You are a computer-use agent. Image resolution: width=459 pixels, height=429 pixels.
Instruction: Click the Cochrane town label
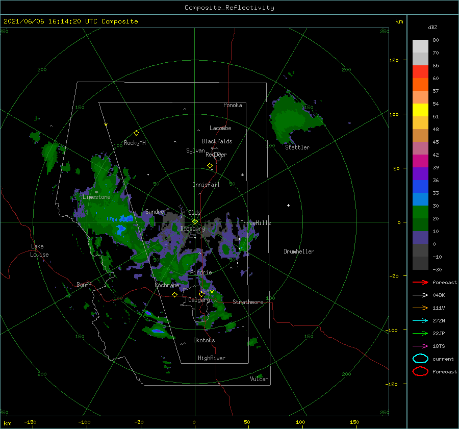(x=167, y=285)
